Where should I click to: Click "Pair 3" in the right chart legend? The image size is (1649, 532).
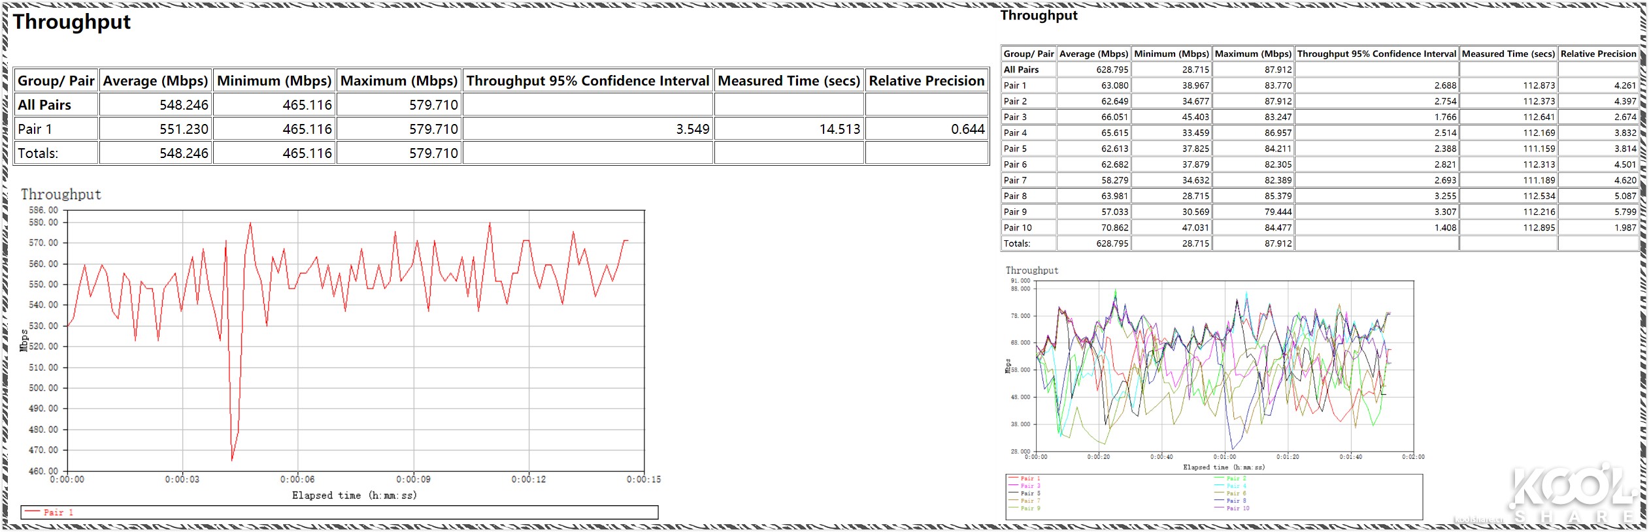[x=1030, y=486]
